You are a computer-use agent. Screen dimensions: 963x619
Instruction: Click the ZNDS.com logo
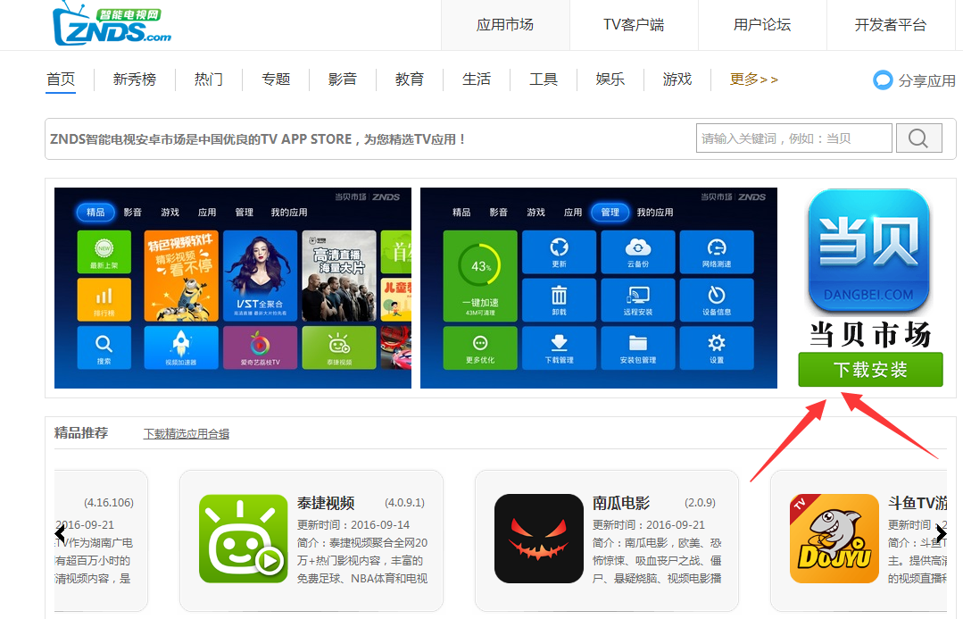tap(112, 23)
